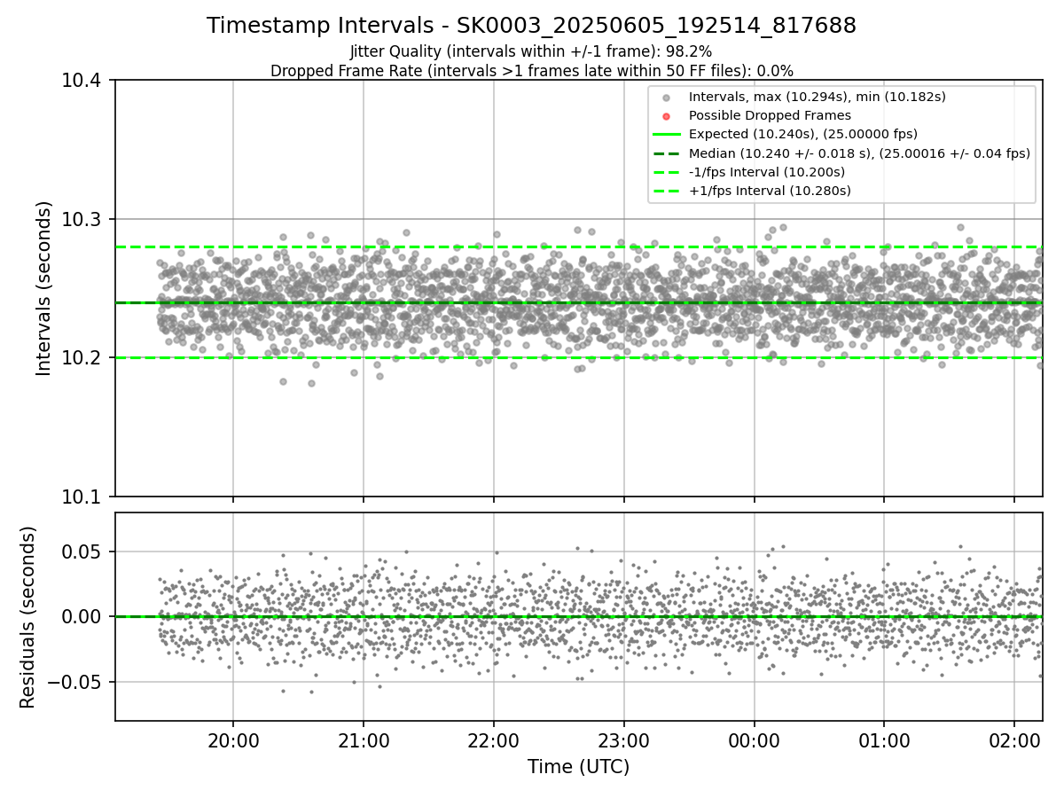Click the −0.05 tick label on residuals axis
Image resolution: width=1064 pixels, height=798 pixels.
coord(75,683)
